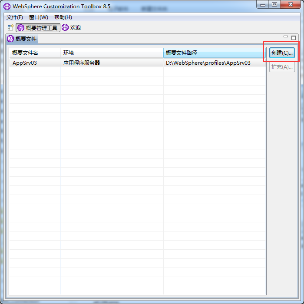
Task: Switch to the 欢迎 perspective
Action: [71, 27]
